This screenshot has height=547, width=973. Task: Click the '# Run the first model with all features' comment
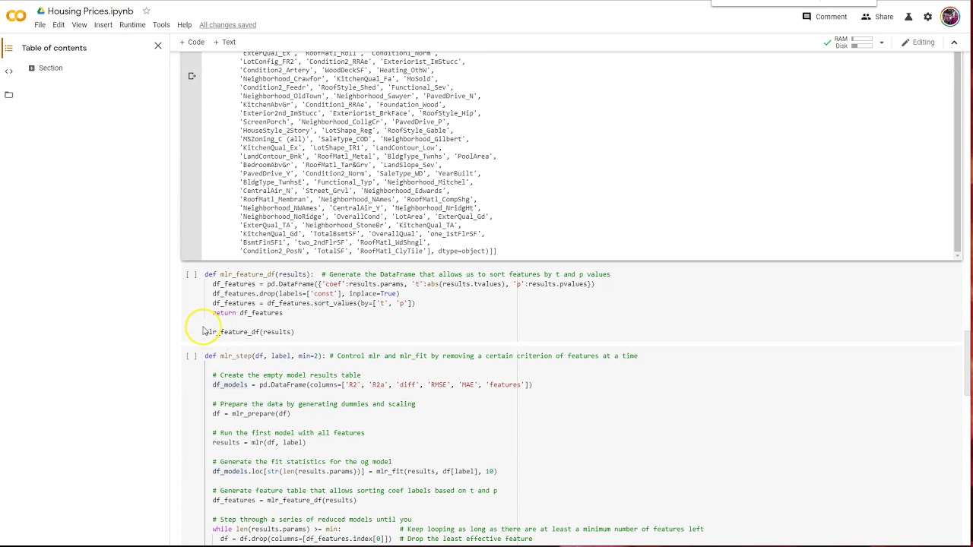288,433
